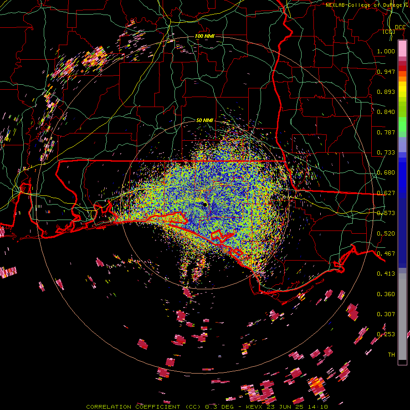Click the 0.733 color scale label

point(386,152)
